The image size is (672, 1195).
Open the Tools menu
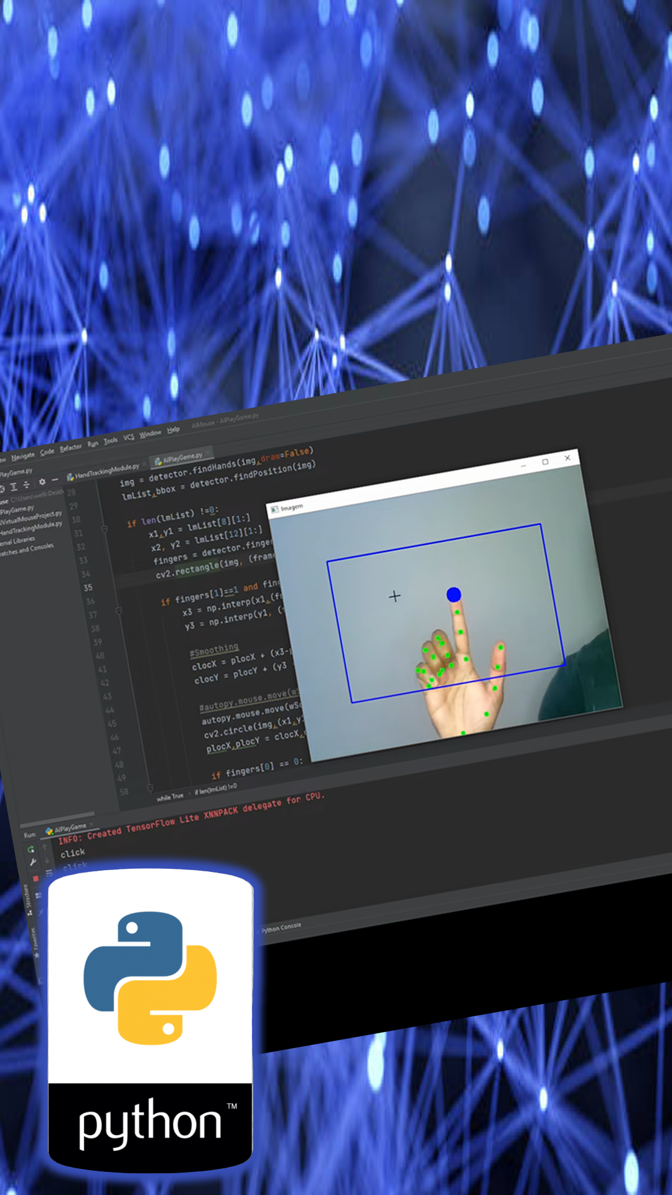(111, 440)
